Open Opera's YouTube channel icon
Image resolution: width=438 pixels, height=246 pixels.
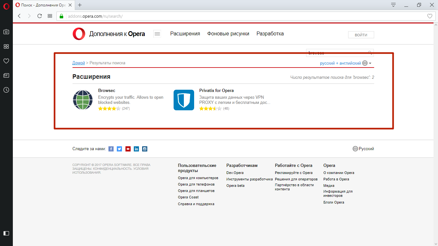(x=128, y=149)
